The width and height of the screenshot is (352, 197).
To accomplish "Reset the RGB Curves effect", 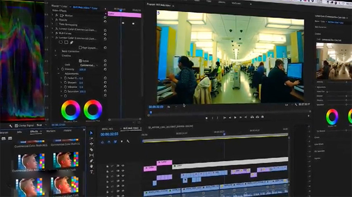I will click(x=105, y=34).
